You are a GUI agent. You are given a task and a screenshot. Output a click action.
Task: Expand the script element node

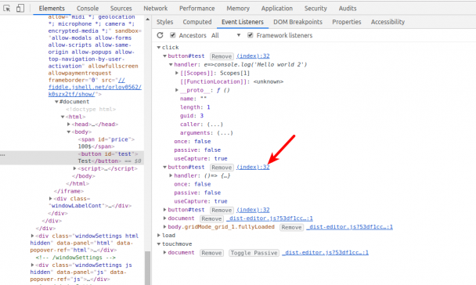(74, 168)
